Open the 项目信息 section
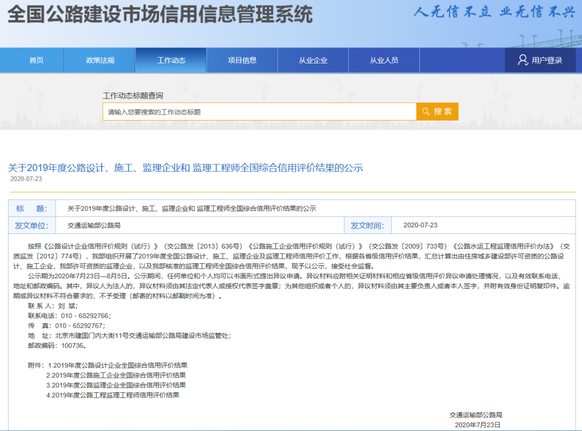 point(241,60)
